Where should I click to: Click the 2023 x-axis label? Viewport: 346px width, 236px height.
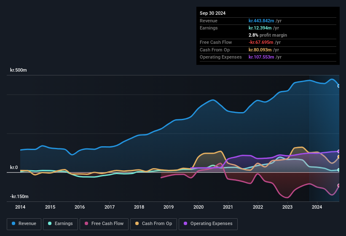[x=287, y=207]
